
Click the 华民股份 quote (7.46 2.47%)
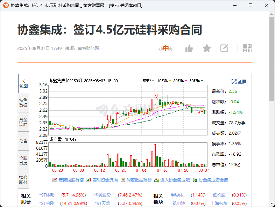click(130, 195)
